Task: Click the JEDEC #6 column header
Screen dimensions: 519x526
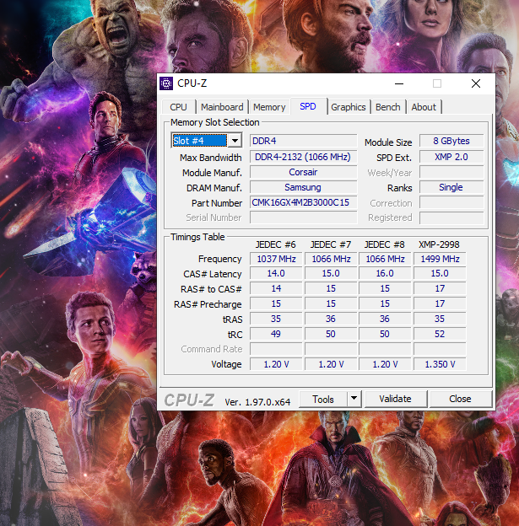Action: click(x=275, y=244)
